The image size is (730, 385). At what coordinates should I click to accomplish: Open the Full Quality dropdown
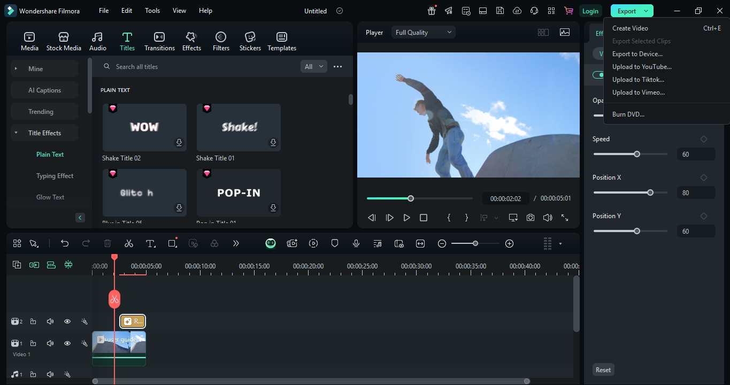[x=424, y=33]
